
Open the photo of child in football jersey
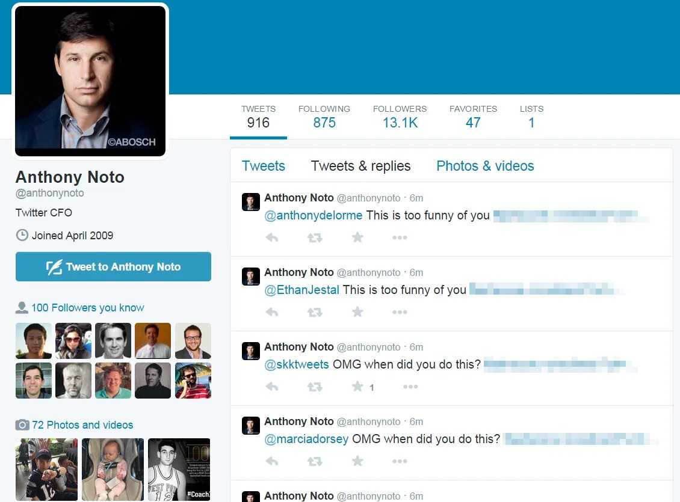pos(46,470)
